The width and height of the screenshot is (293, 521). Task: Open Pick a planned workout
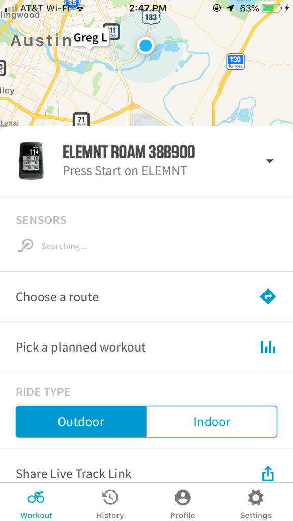click(146, 347)
